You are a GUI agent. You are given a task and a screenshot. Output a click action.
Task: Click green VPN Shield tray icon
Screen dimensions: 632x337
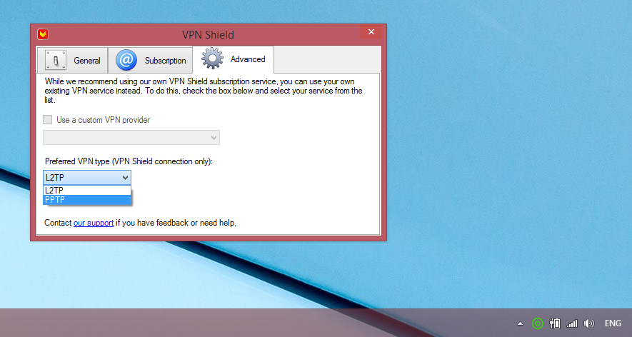(x=538, y=323)
